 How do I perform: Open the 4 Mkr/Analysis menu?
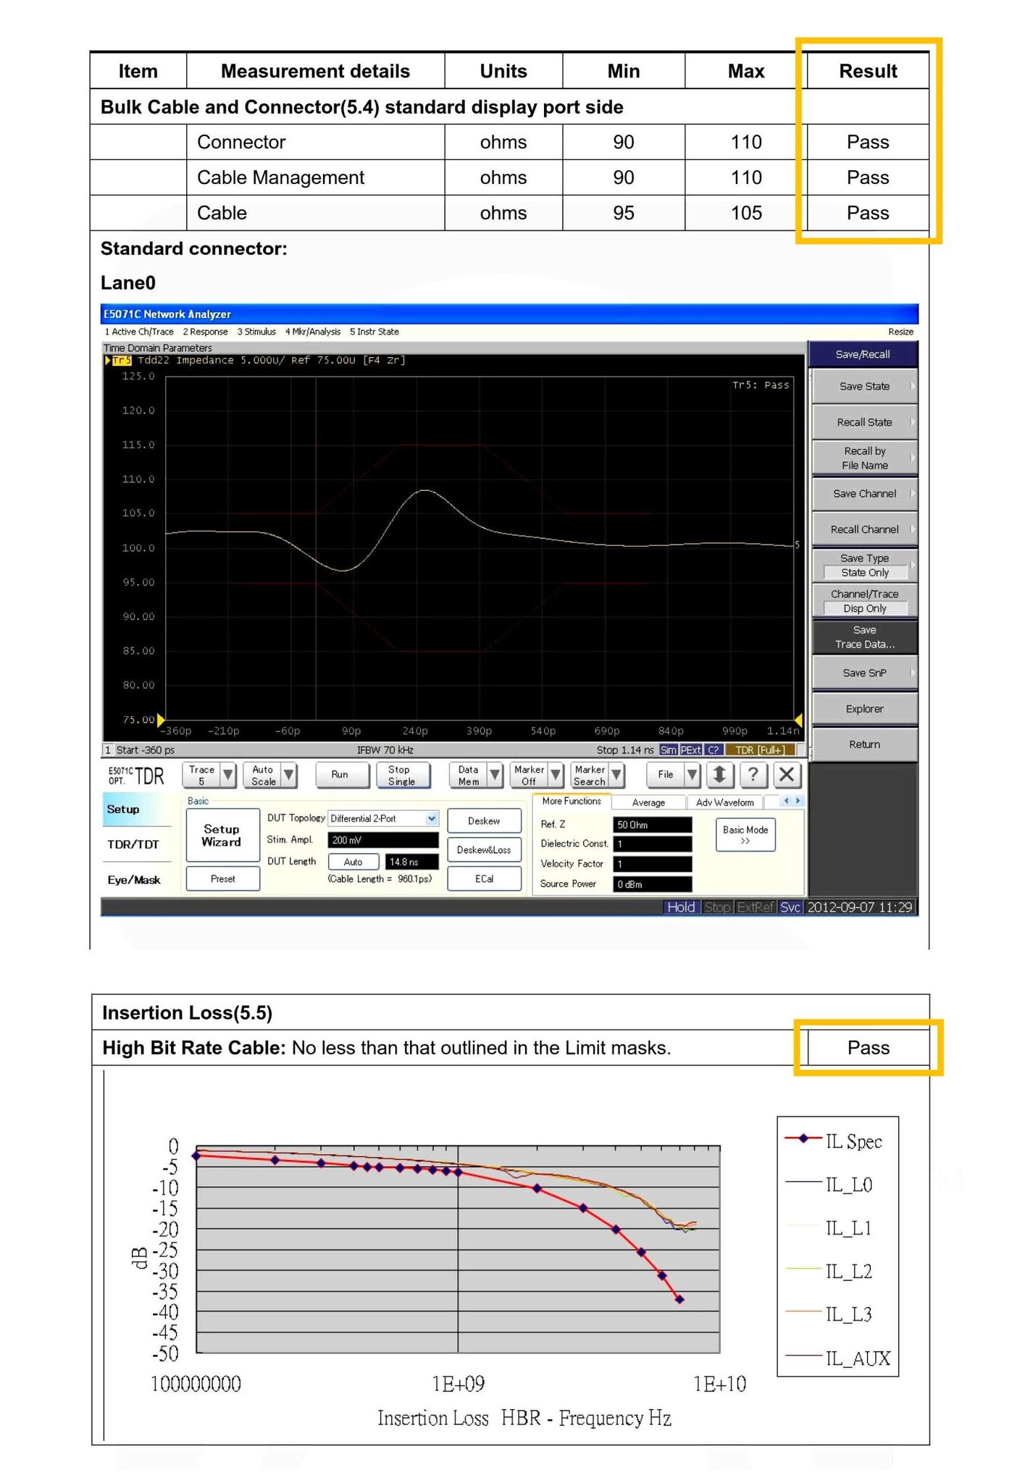click(x=313, y=332)
